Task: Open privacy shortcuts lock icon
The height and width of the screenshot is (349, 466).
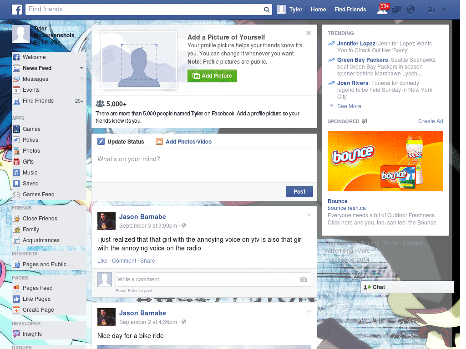Action: click(431, 10)
